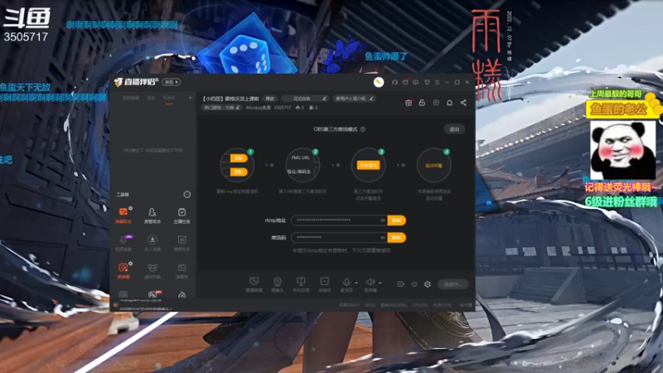Switch to the second scene tab
The height and width of the screenshot is (373, 663).
151,98
